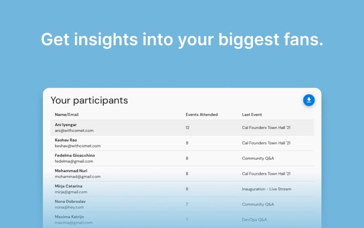Click the ani@withcomet.com email address

pos(74,130)
